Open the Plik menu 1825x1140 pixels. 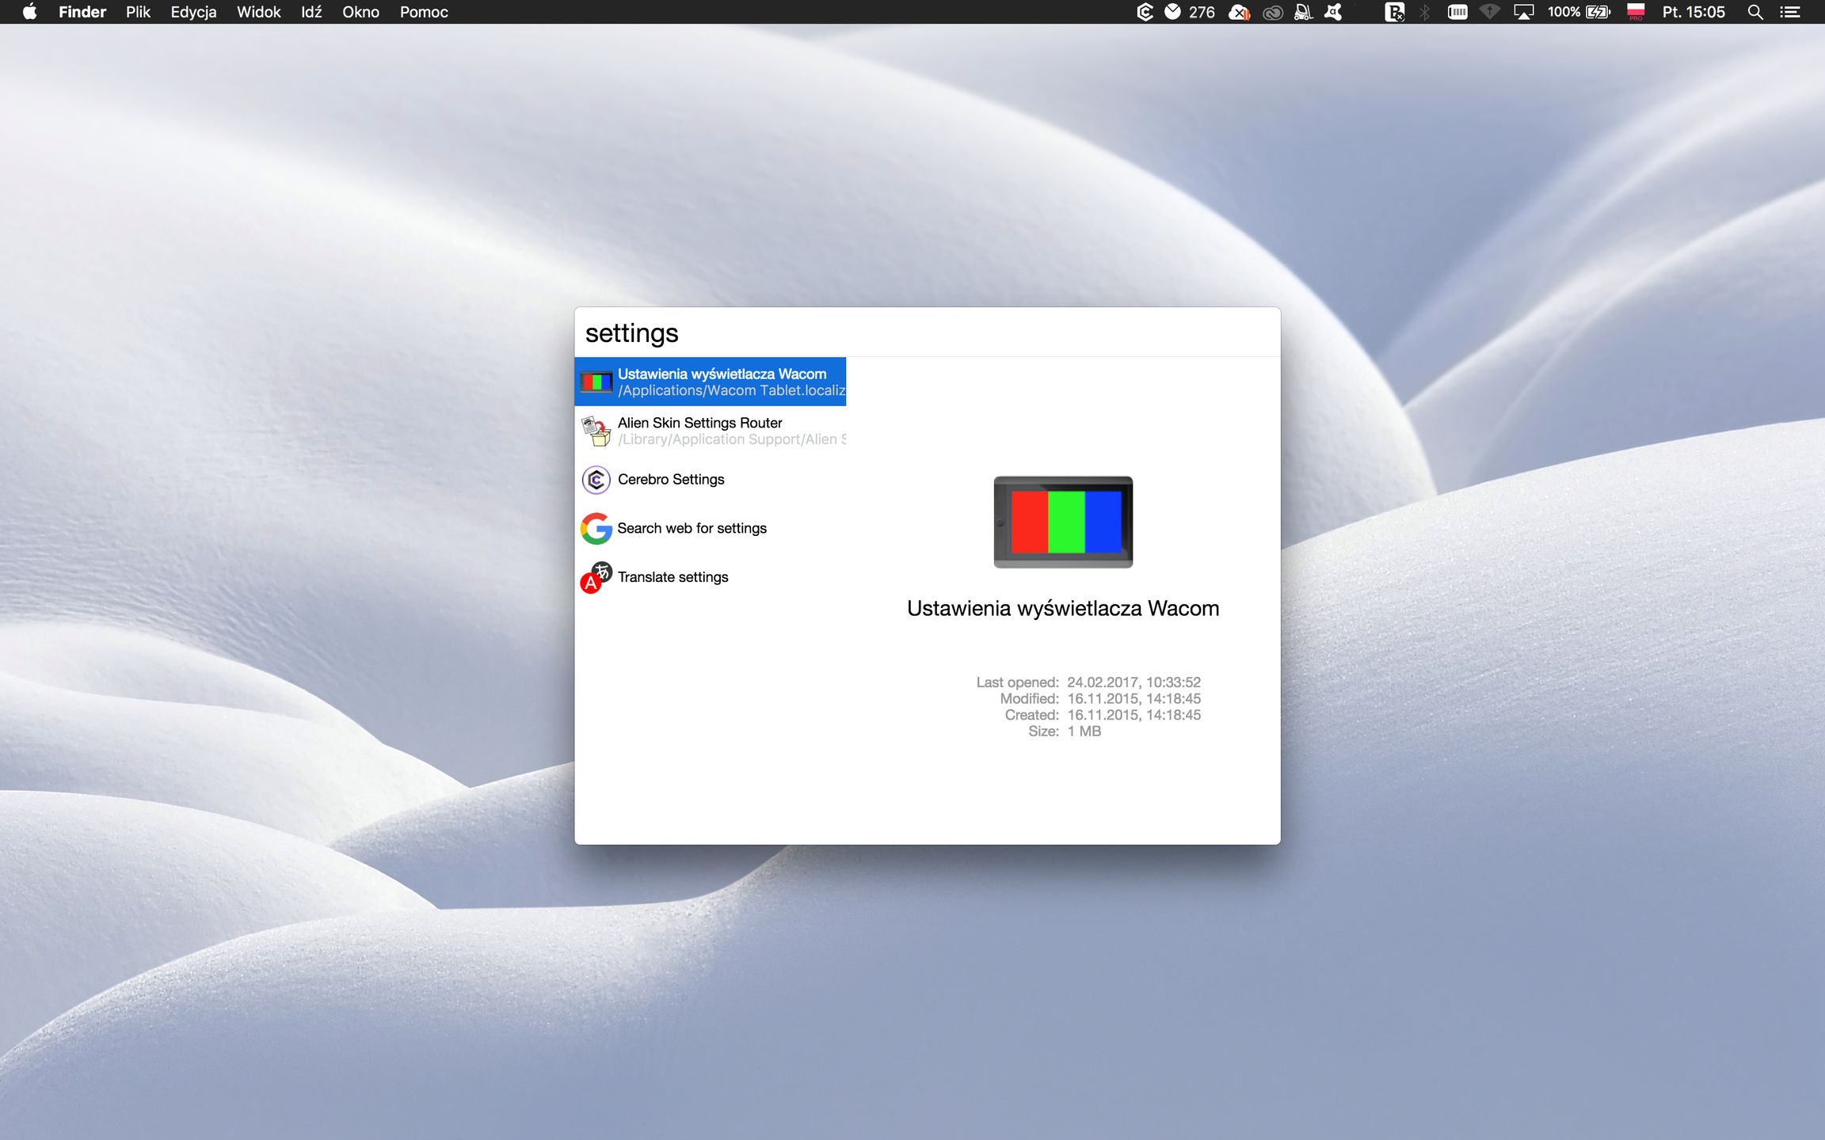138,12
